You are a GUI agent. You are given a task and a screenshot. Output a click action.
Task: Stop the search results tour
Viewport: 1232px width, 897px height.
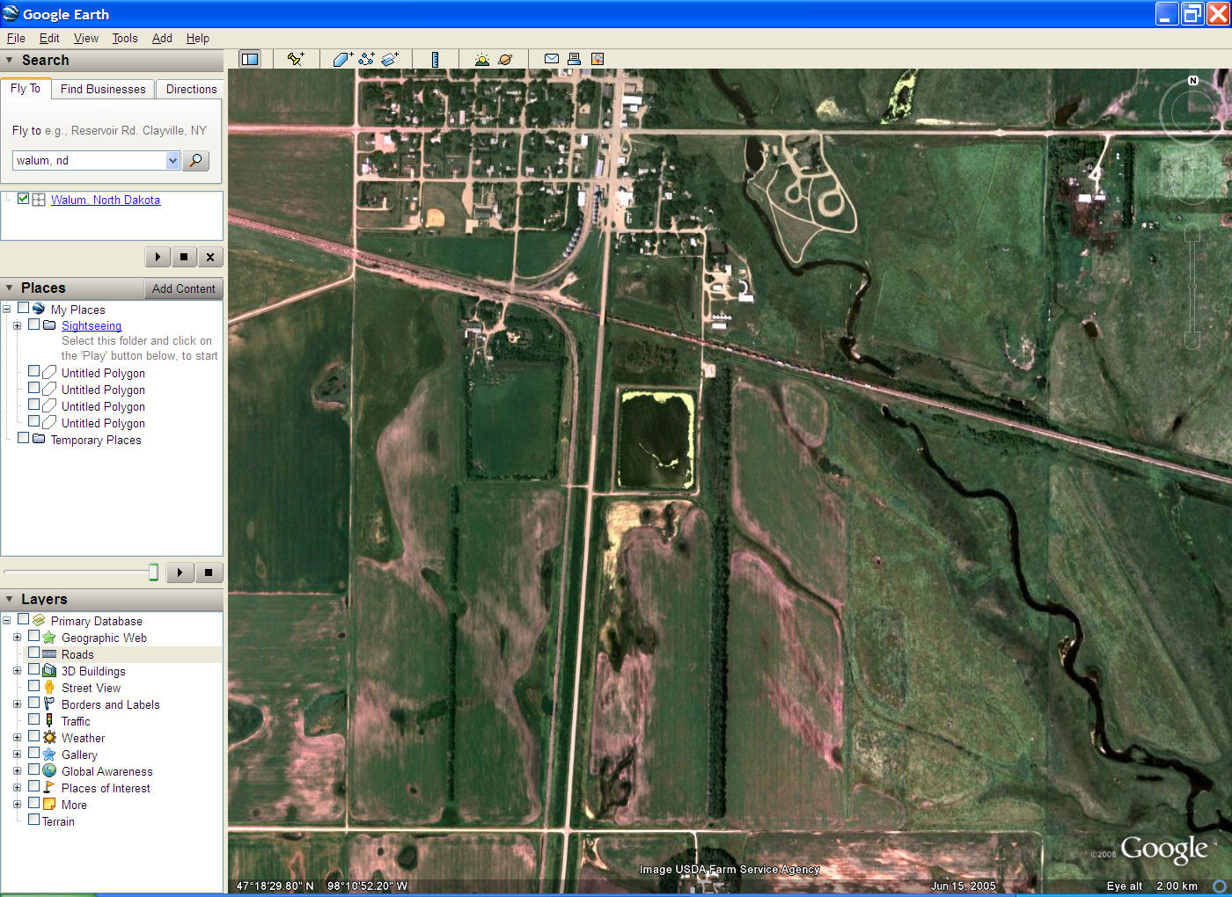point(184,257)
